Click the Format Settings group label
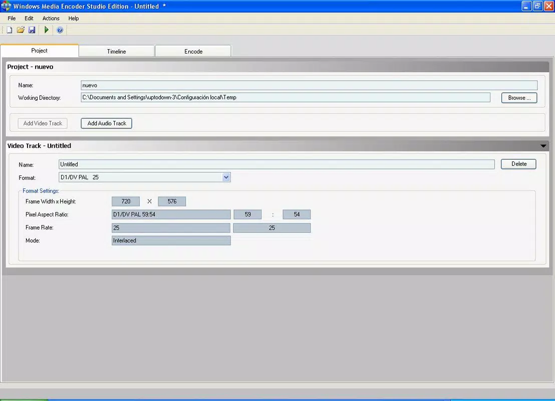Image resolution: width=555 pixels, height=401 pixels. (41, 191)
